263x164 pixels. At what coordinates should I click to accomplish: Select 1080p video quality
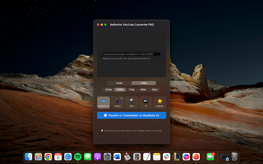(x=120, y=90)
